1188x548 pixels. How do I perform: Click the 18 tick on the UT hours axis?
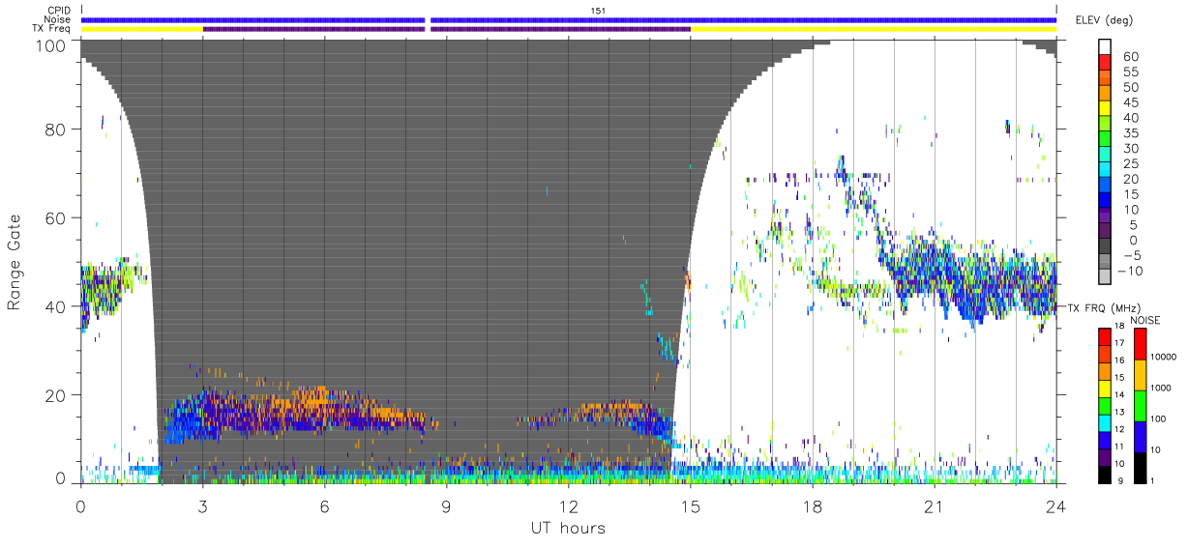[812, 507]
